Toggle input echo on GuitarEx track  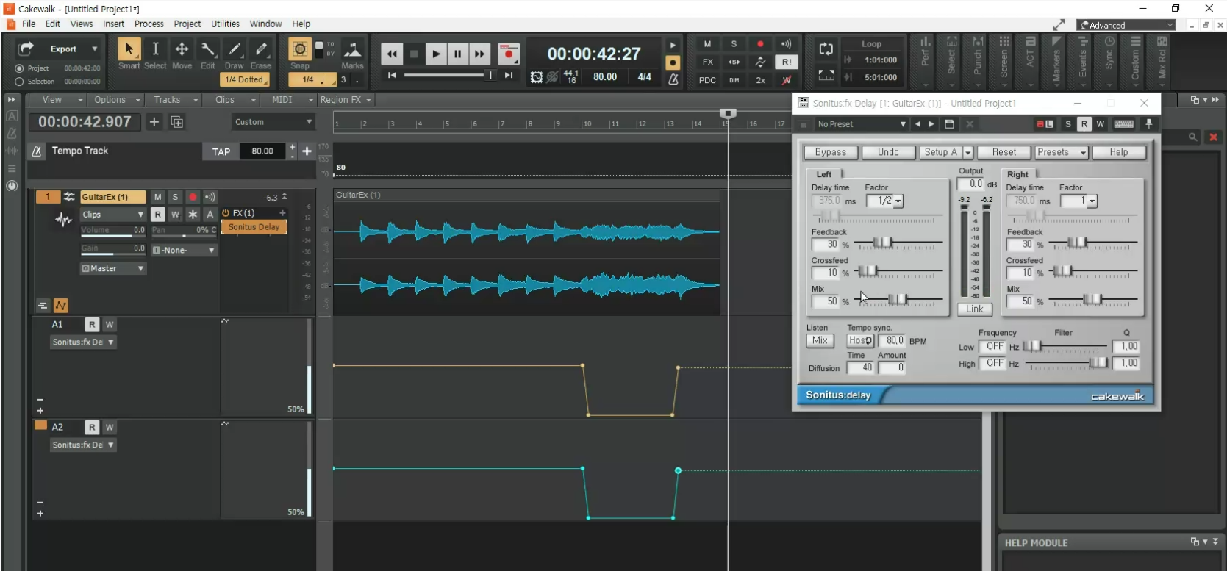(x=210, y=197)
